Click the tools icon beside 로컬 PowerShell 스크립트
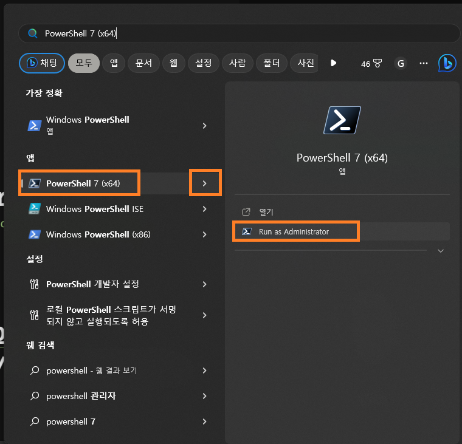 [x=34, y=315]
